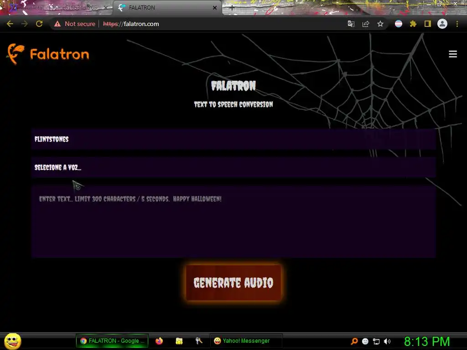Screen dimensions: 467x350
Task: Click the round face tray icon
Action: coord(365,341)
